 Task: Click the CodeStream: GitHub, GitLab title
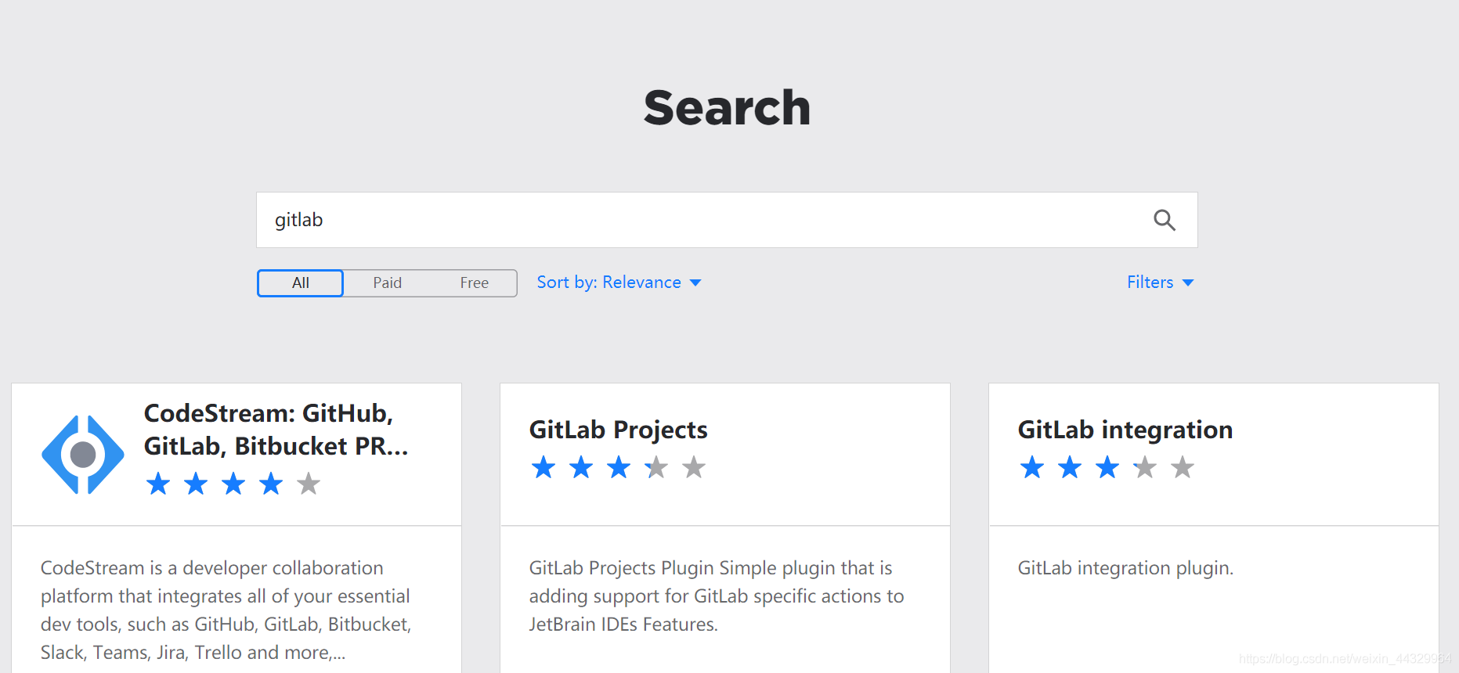tap(269, 429)
